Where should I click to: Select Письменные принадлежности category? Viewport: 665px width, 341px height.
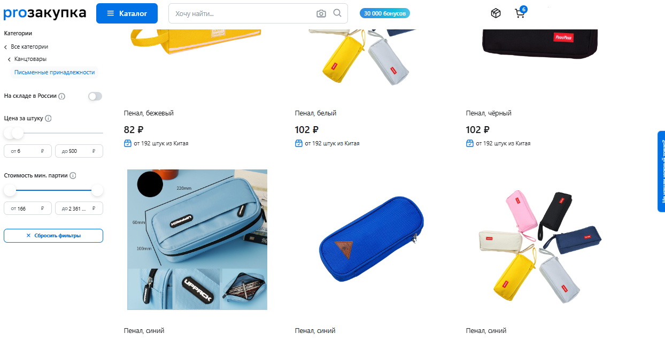55,72
